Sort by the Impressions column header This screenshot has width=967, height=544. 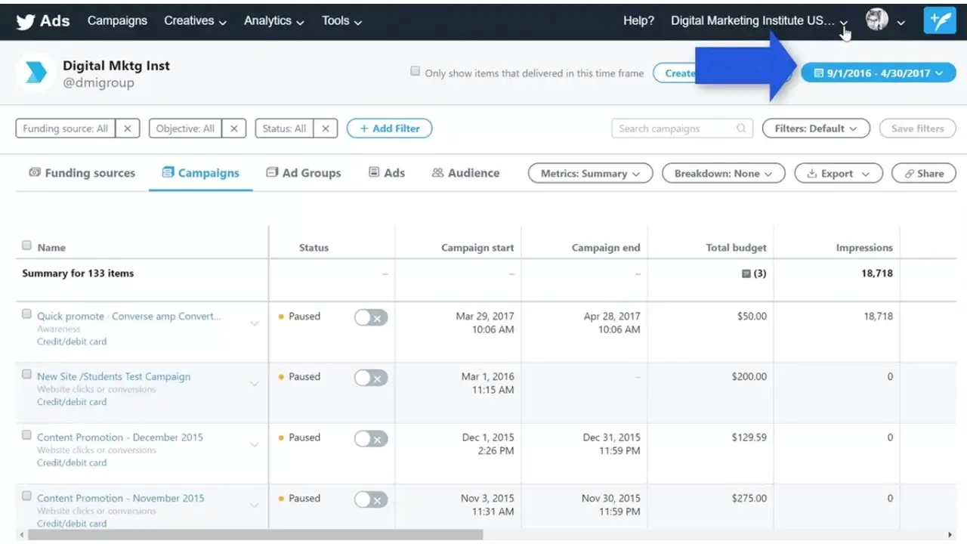tap(864, 247)
